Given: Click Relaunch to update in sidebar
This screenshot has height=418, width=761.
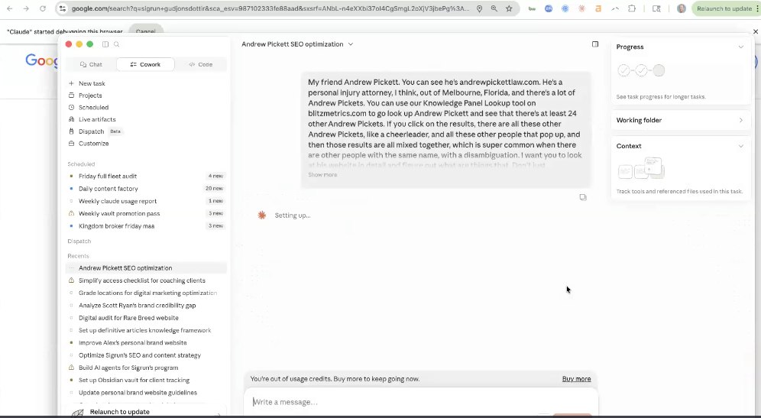Looking at the screenshot, I should [x=146, y=412].
